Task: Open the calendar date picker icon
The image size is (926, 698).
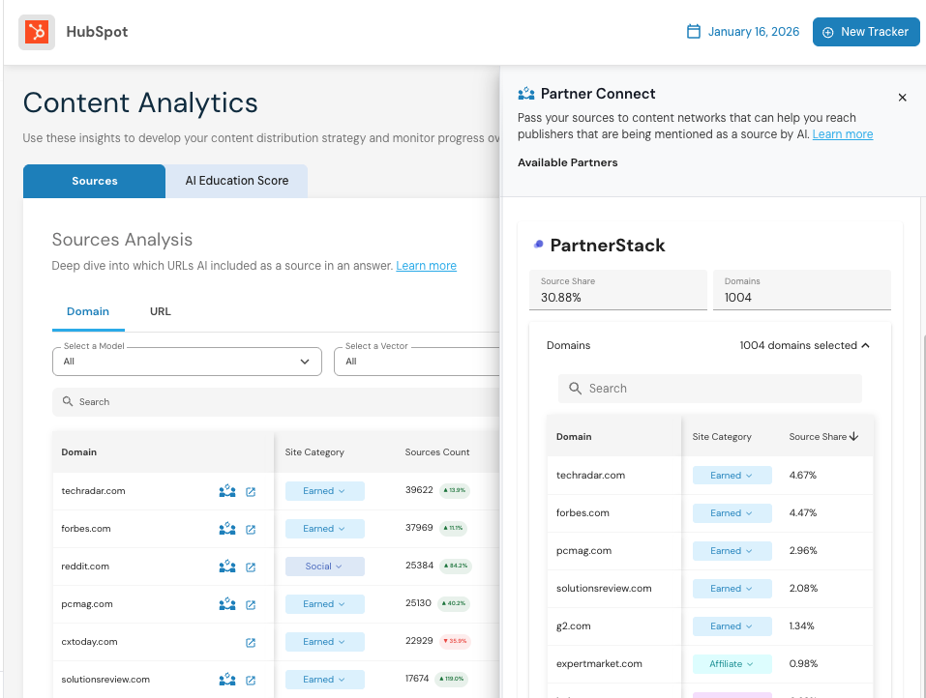Action: tap(694, 31)
